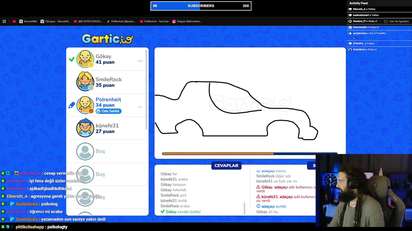
Task: Click the Kick icon next to Pandora_17
Action: [351, 21]
